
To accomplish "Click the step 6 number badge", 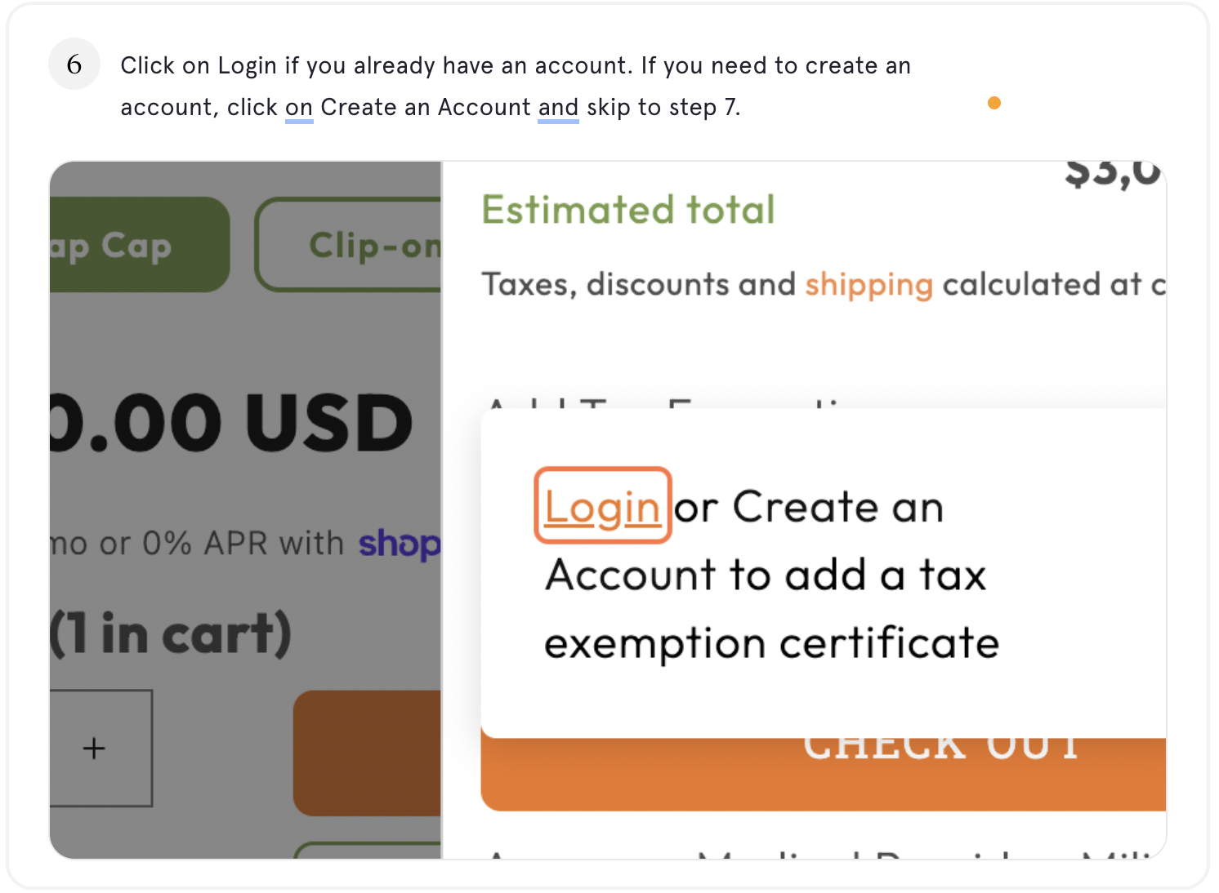I will [x=74, y=64].
